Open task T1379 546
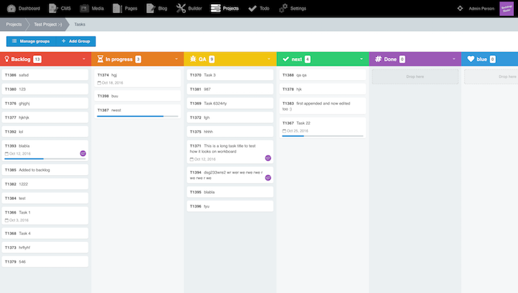The height and width of the screenshot is (293, 518). (x=45, y=262)
